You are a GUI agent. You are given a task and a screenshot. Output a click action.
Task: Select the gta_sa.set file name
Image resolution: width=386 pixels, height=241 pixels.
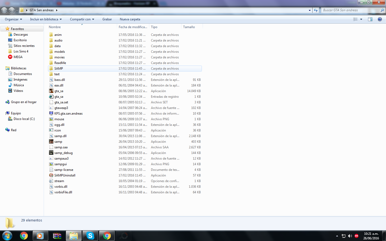(x=61, y=102)
